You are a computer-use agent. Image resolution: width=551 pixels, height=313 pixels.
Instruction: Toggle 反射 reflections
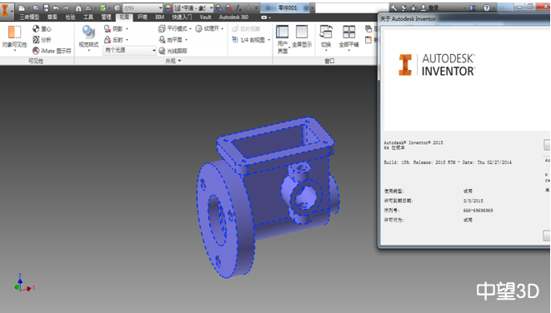[113, 40]
